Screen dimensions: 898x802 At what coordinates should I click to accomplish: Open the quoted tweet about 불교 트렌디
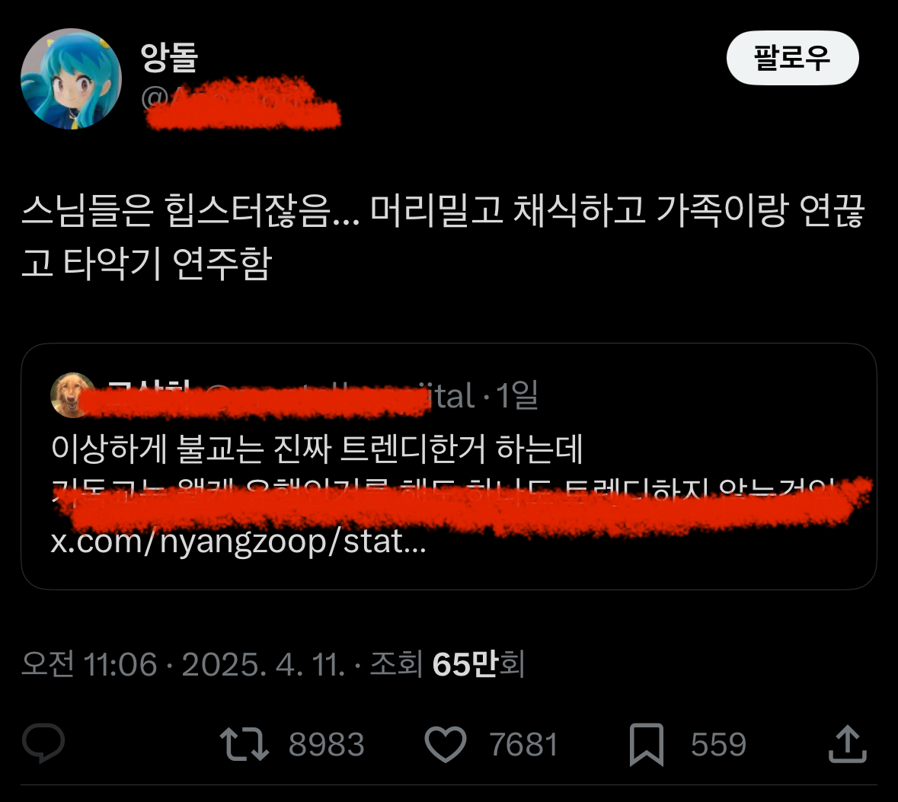coord(449,466)
